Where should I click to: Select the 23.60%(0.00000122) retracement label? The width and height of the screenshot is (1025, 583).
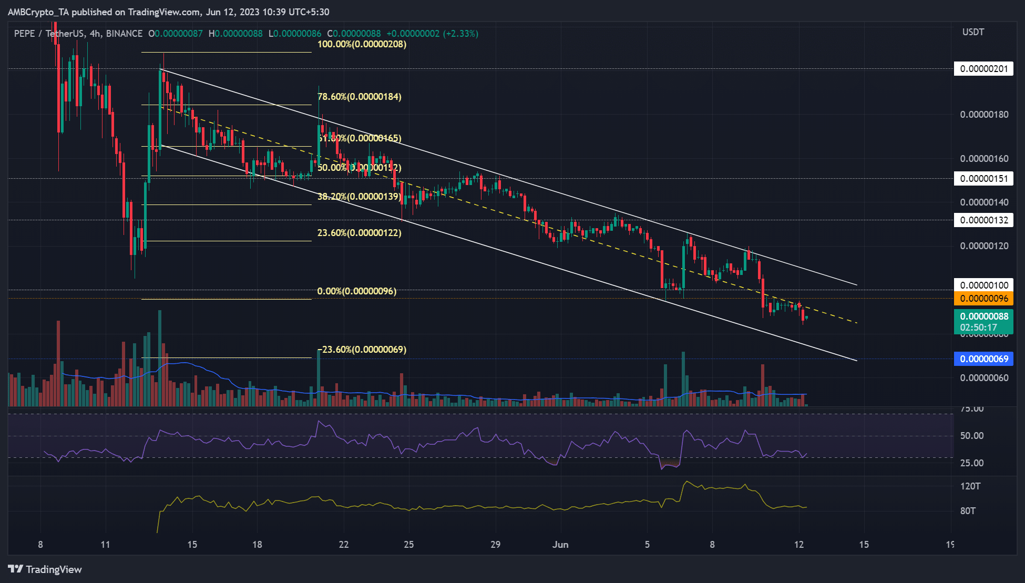tap(359, 233)
